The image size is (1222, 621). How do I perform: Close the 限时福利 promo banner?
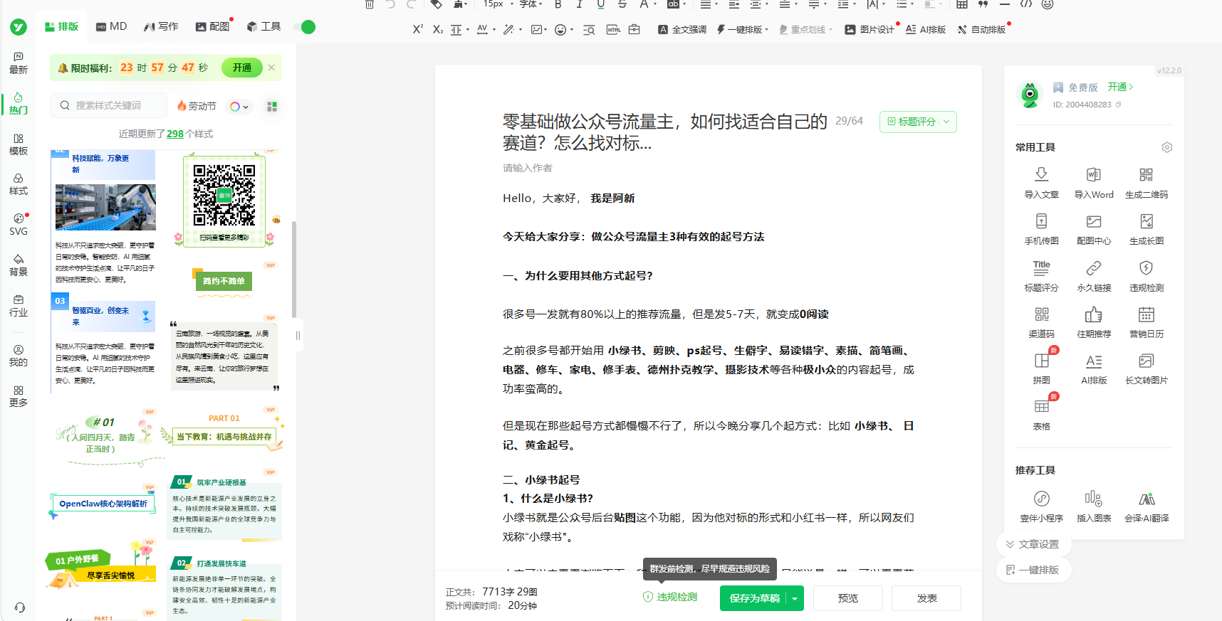[x=271, y=68]
